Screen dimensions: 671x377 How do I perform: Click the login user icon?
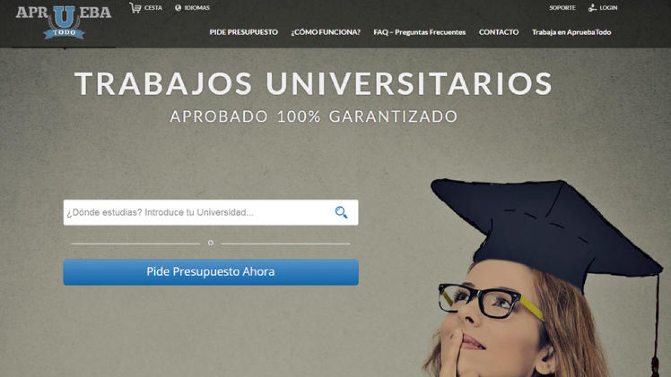pos(593,8)
